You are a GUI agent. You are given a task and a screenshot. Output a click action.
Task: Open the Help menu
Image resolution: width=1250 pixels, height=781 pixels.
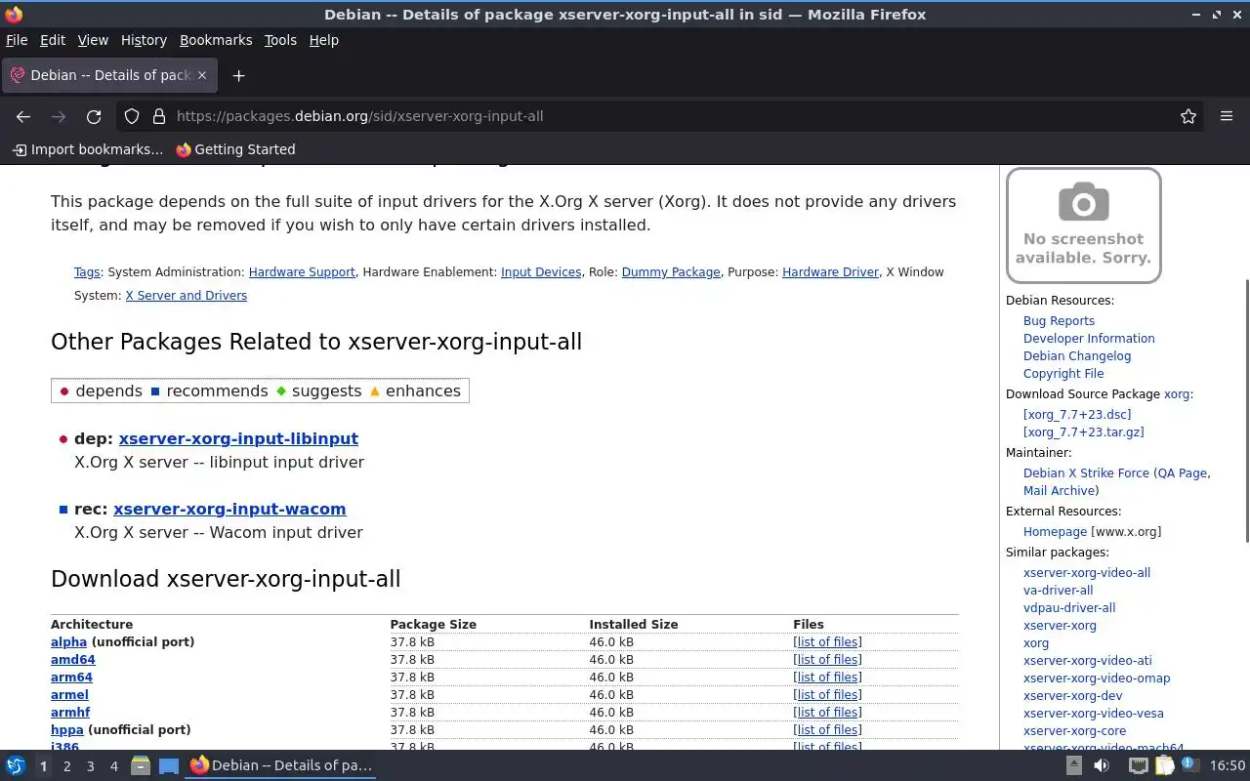(323, 40)
